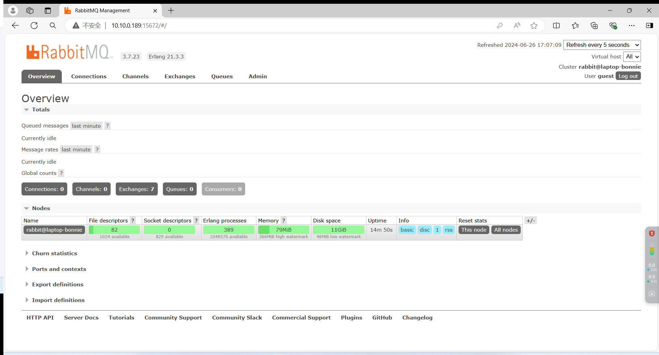Click the Channels: 0 count button
The height and width of the screenshot is (355, 659).
pos(92,189)
